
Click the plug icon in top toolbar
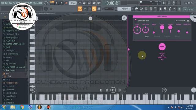click(165, 9)
